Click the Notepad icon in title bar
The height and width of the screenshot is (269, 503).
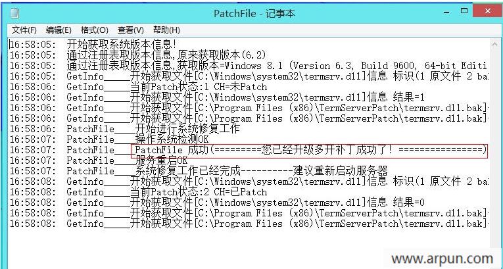(x=14, y=13)
